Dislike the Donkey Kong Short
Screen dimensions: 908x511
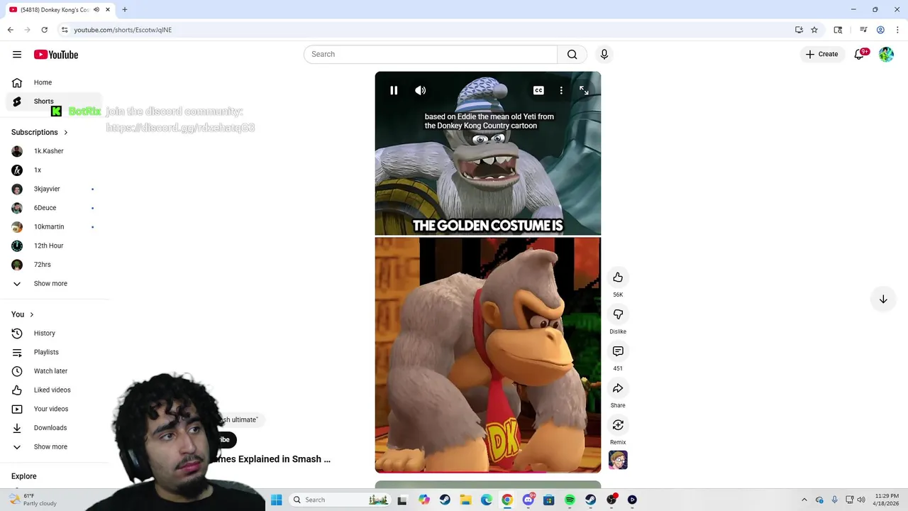pos(618,314)
